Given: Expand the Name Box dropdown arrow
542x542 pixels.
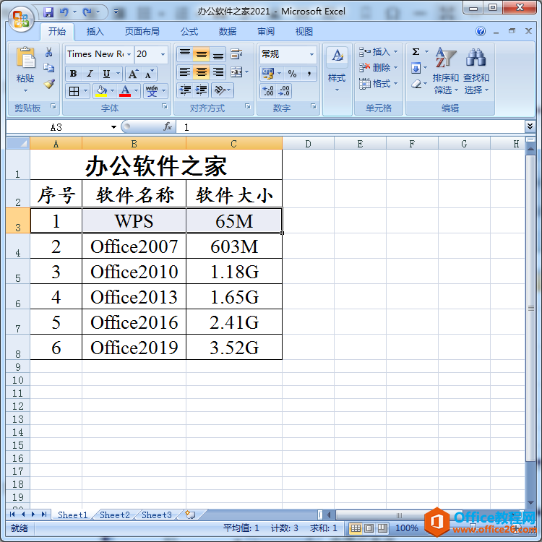Looking at the screenshot, I should [x=113, y=127].
